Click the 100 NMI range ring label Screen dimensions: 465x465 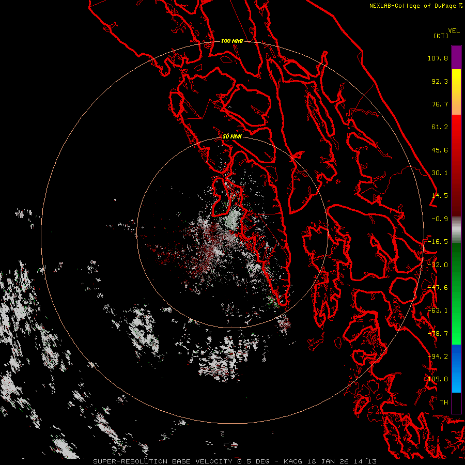tap(232, 41)
